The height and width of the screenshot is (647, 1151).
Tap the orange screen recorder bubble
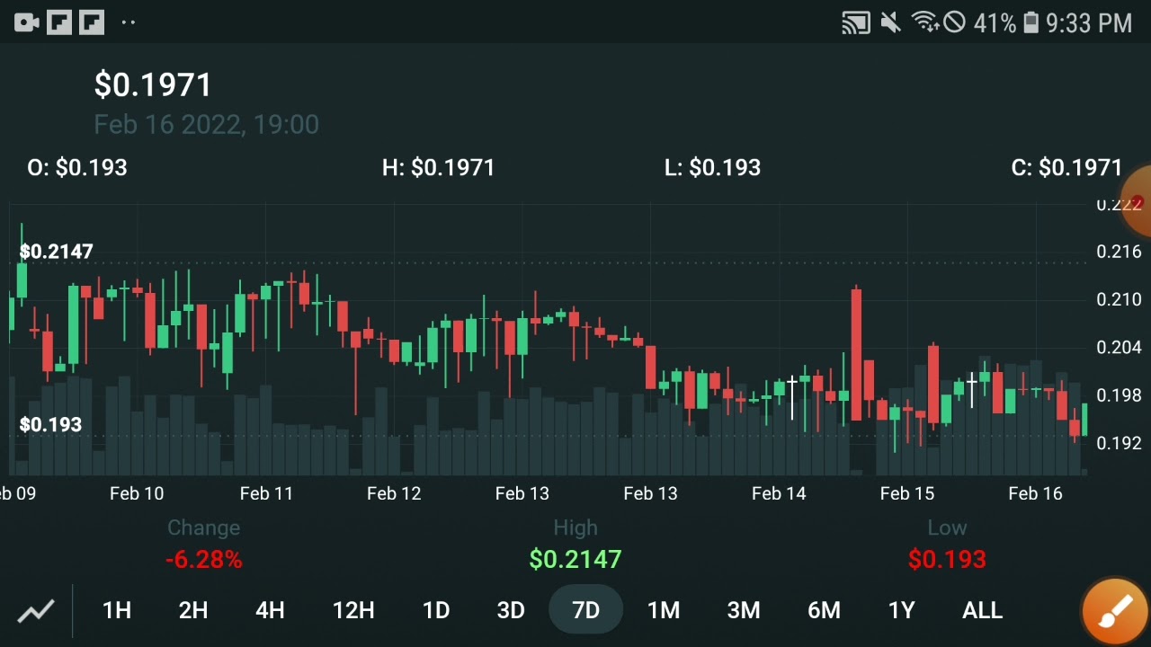(x=1138, y=202)
